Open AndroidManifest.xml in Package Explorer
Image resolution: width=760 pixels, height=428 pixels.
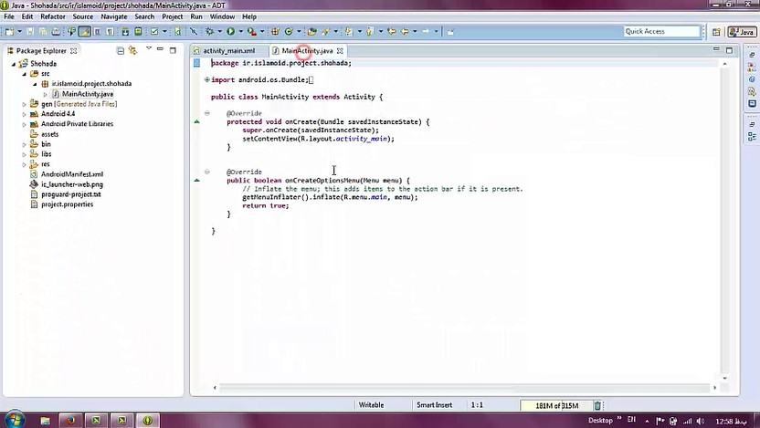(71, 174)
